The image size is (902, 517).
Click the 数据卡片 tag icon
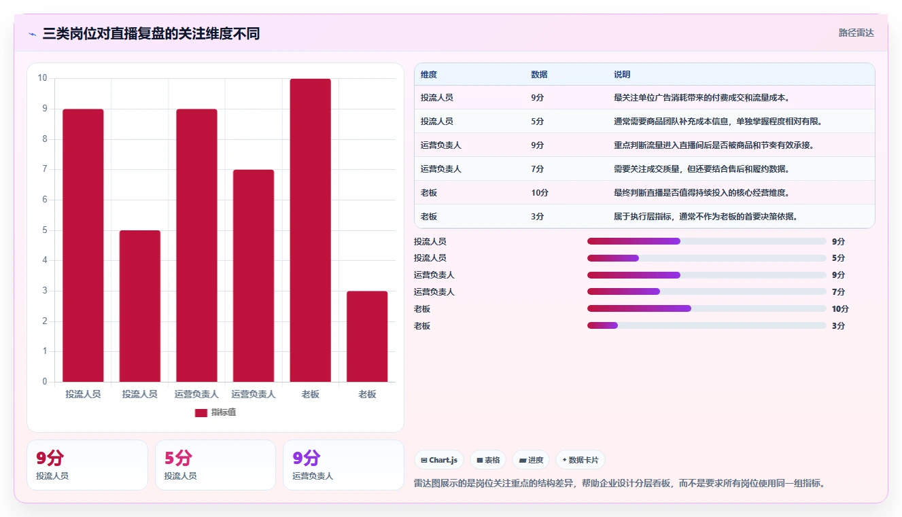(x=564, y=460)
